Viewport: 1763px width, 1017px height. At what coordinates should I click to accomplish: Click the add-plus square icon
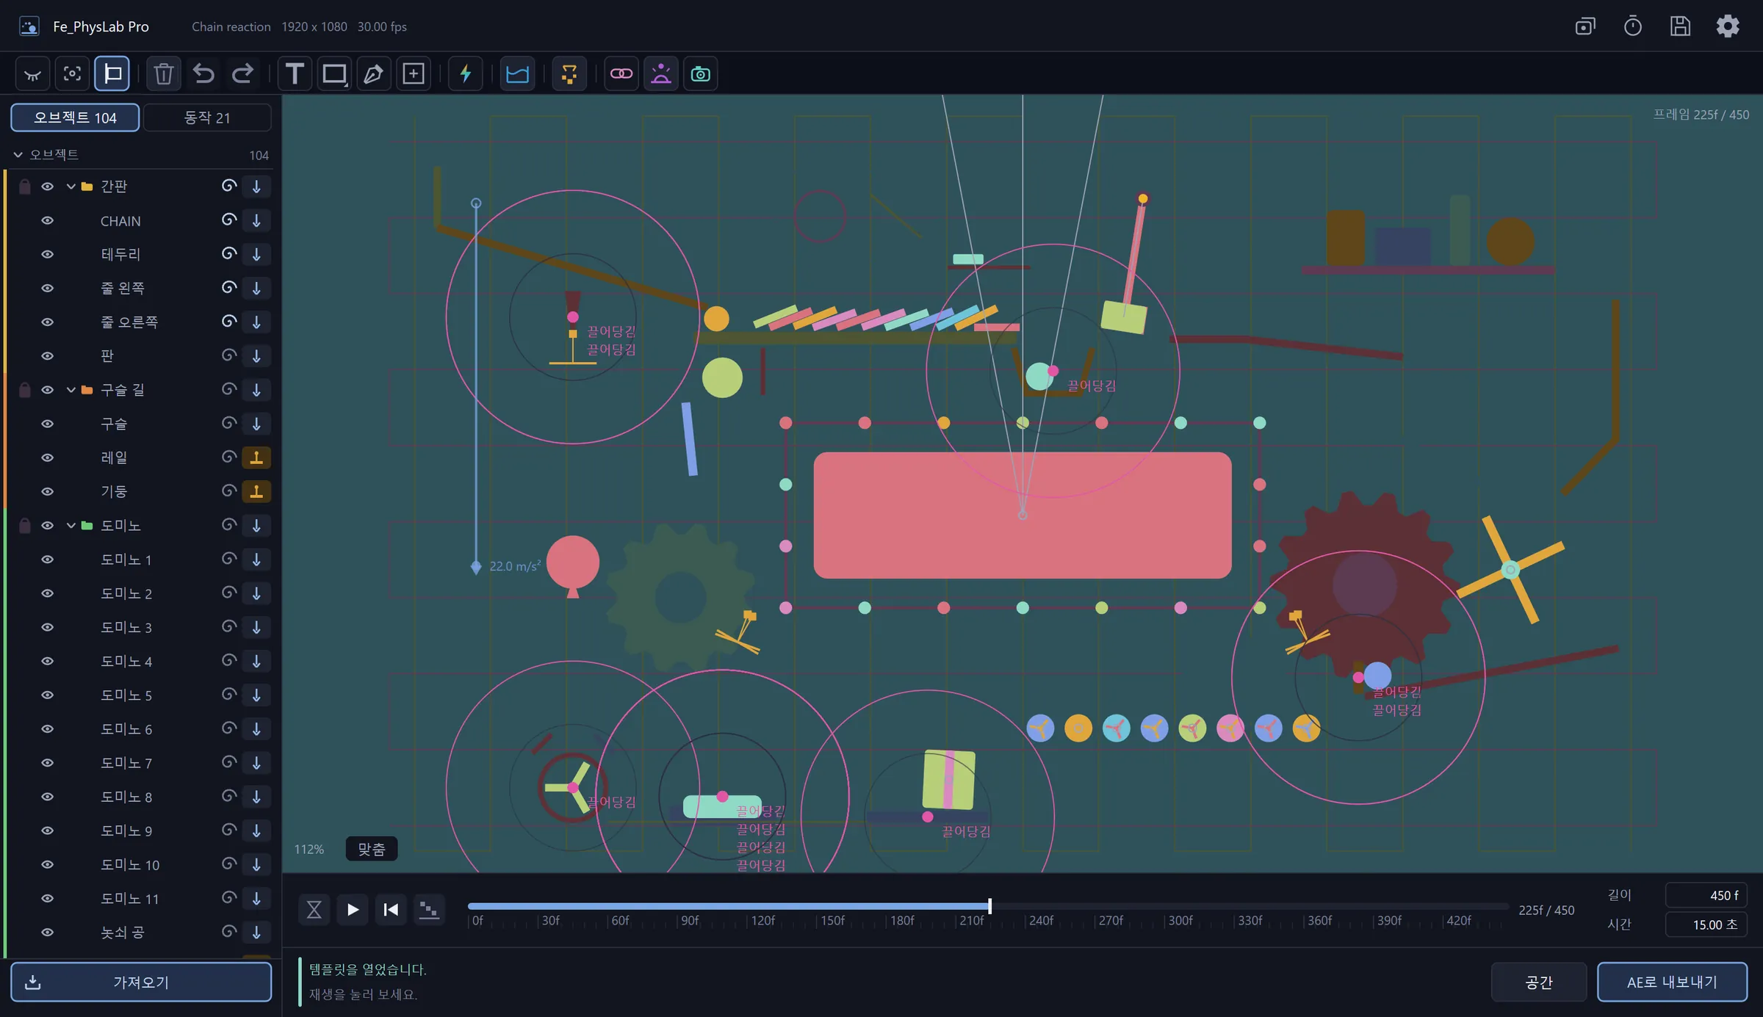coord(414,73)
